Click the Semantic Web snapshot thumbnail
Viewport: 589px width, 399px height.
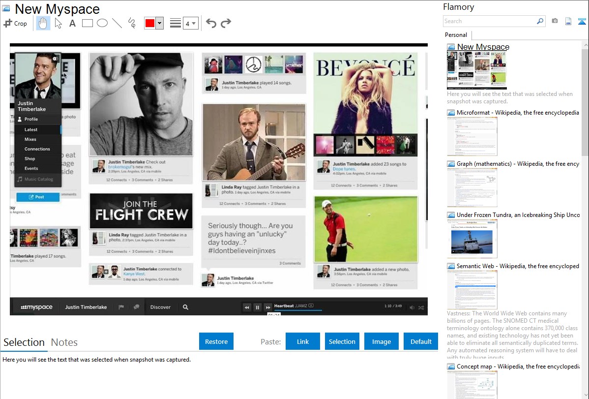[472, 290]
